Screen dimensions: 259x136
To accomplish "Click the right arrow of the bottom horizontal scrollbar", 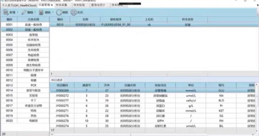I will [253, 135].
